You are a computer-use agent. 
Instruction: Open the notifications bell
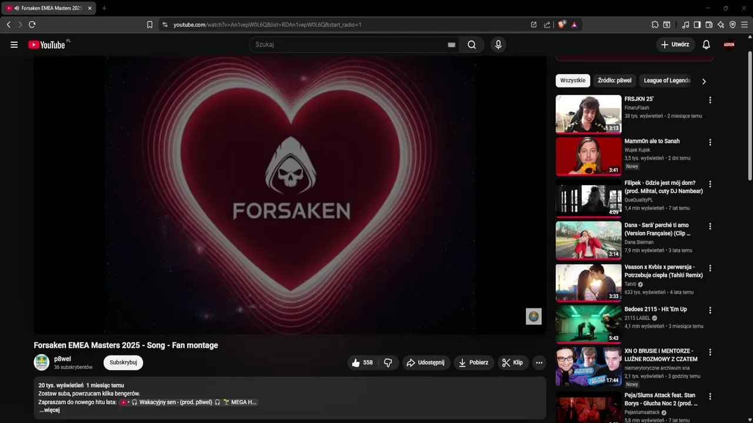point(707,45)
